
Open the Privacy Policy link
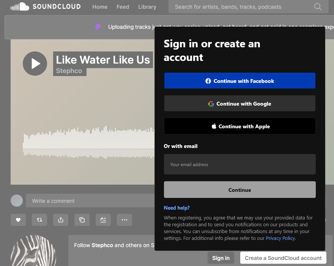click(280, 238)
